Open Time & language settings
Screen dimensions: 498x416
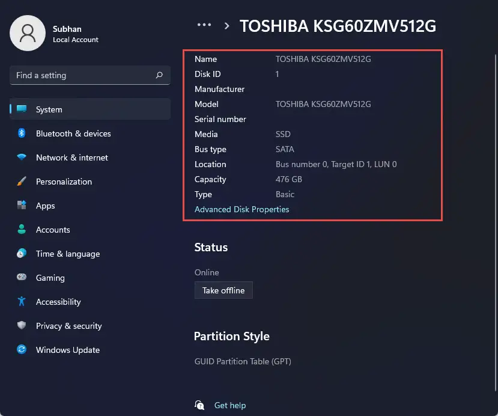(x=90, y=254)
